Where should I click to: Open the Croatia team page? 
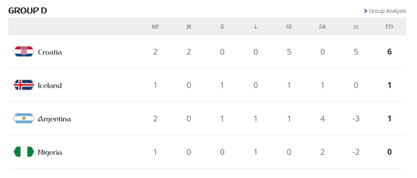point(50,52)
